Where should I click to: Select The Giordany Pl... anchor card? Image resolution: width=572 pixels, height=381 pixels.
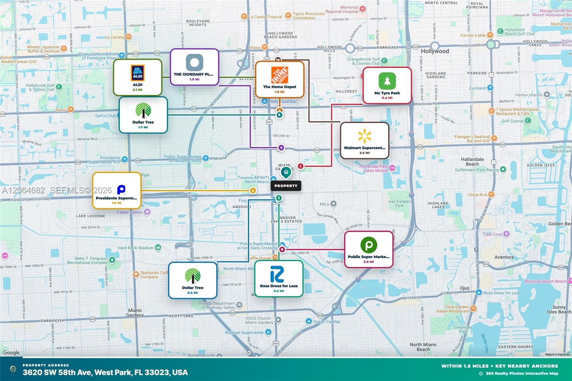pyautogui.click(x=194, y=67)
